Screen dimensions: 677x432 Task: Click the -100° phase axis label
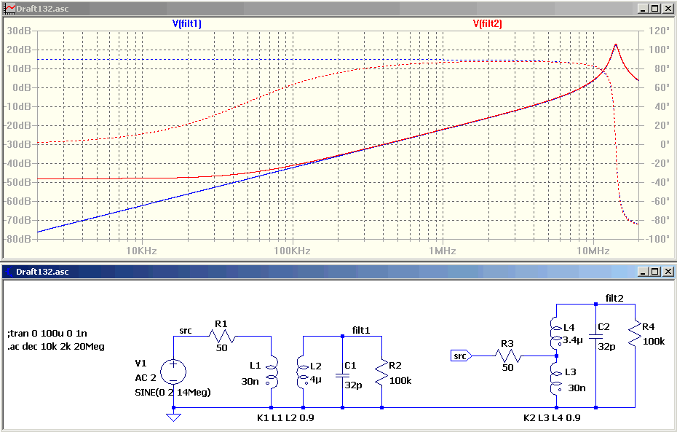(x=657, y=239)
